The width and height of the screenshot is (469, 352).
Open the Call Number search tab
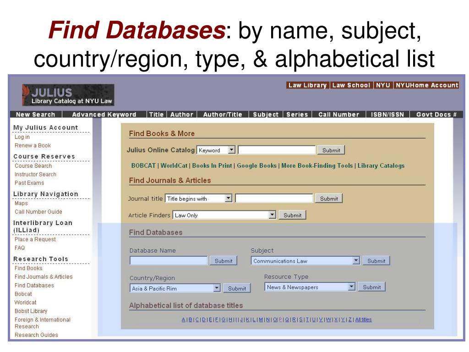point(338,114)
